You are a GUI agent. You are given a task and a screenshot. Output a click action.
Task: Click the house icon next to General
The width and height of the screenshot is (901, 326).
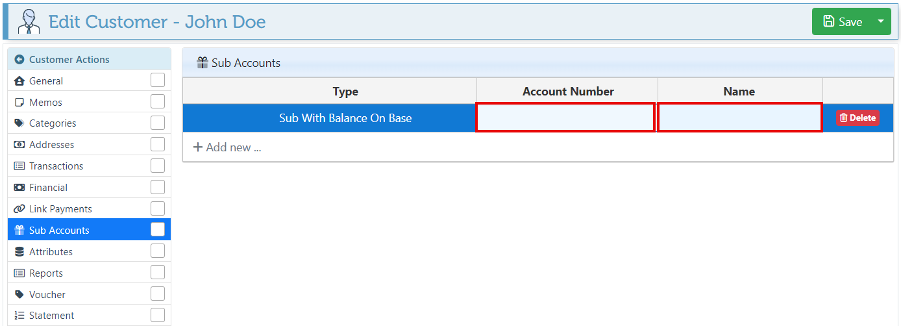click(19, 81)
